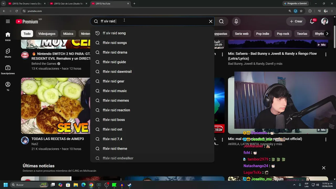The height and width of the screenshot is (189, 336).
Task: Choose the 'ffxiv raid drama' suggestion
Action: 152,52
